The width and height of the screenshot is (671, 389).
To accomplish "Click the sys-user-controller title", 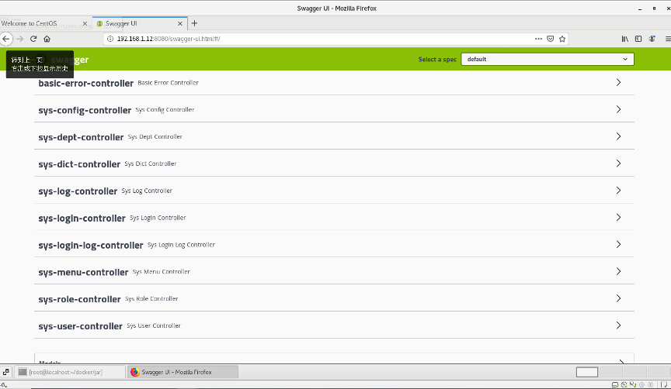I will pyautogui.click(x=81, y=326).
